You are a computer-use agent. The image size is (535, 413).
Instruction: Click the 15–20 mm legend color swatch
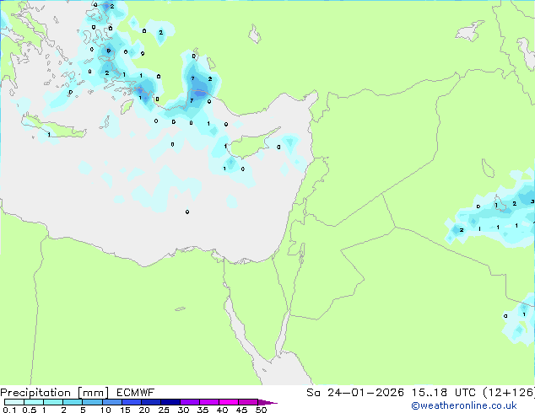click(132, 402)
